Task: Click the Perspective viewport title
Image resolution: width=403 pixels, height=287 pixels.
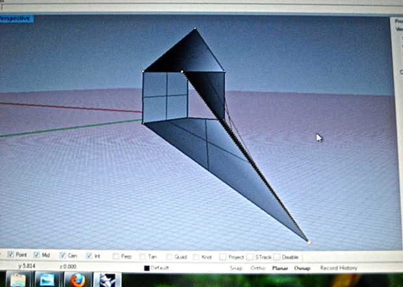Action: pos(16,18)
